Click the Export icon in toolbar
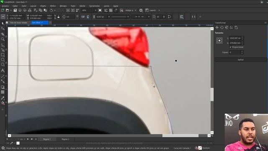The height and width of the screenshot is (151, 268). click(x=72, y=10)
